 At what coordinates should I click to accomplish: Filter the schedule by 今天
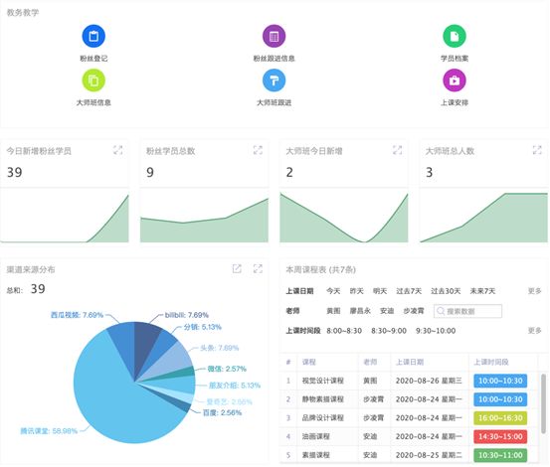tap(333, 291)
